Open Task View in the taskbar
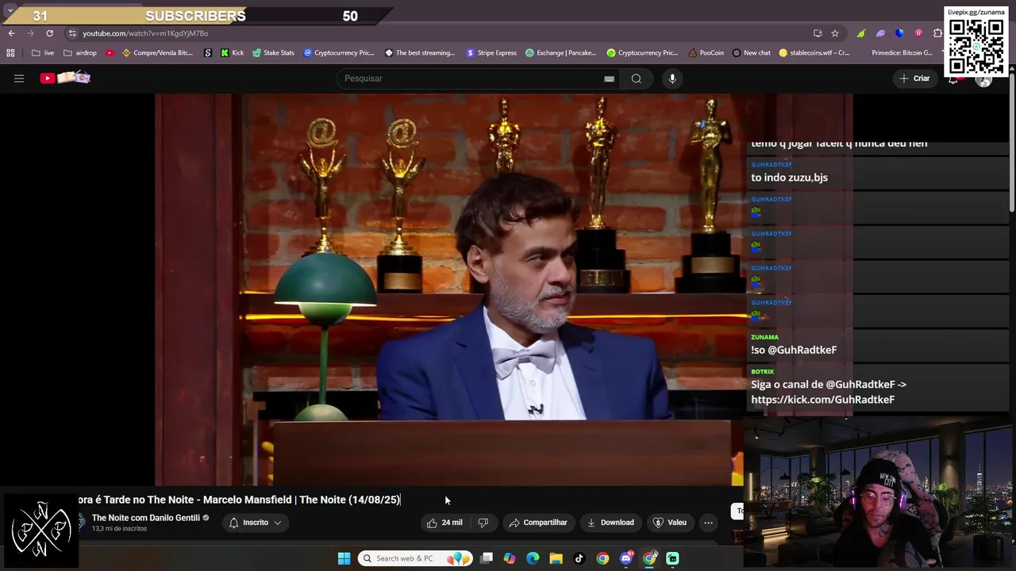 point(487,558)
